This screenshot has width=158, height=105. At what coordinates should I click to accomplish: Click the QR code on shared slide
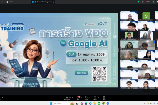(x=99, y=74)
